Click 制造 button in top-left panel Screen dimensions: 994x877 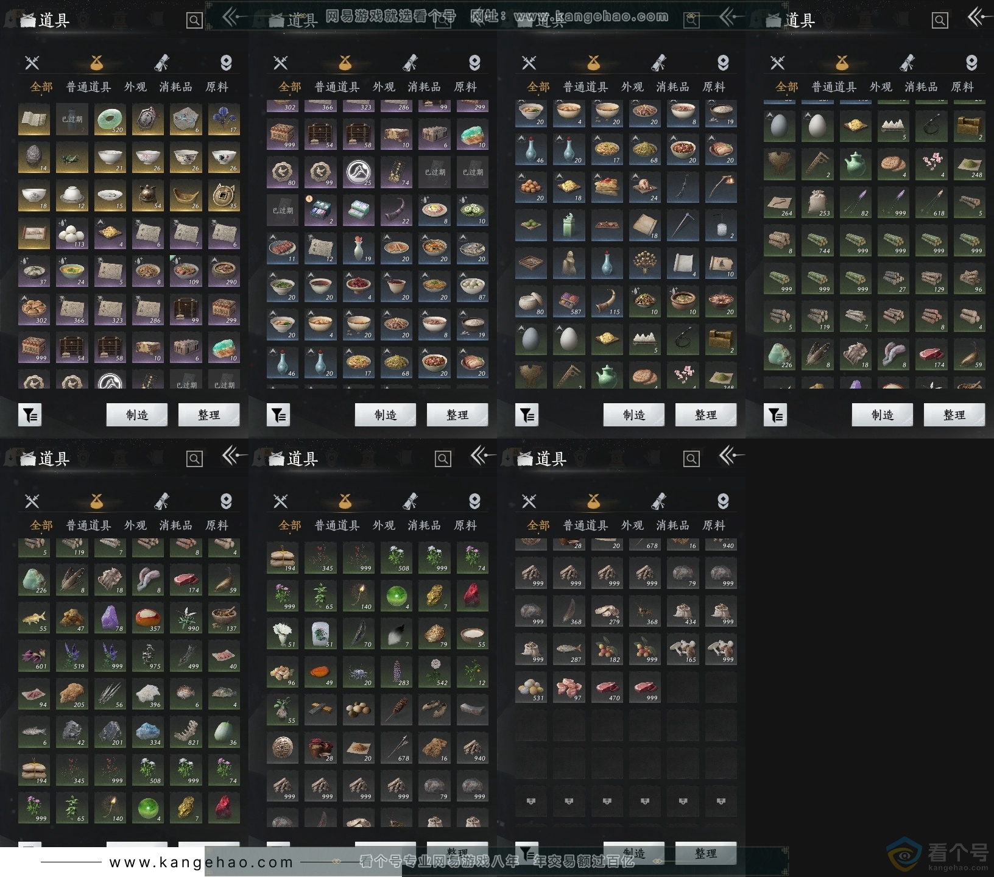(x=137, y=415)
